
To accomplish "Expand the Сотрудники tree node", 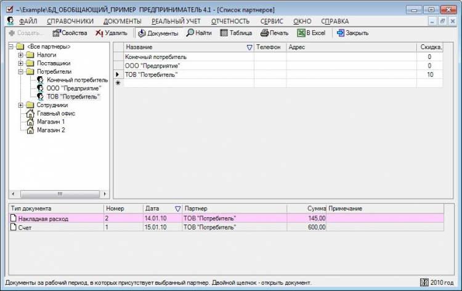I will [x=20, y=105].
